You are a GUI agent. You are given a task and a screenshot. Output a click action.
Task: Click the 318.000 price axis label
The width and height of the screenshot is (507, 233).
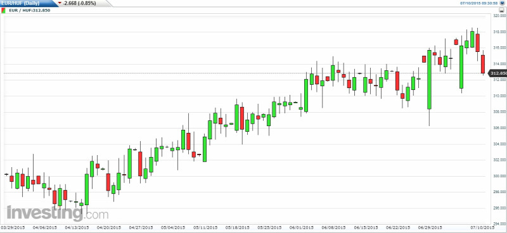(x=500, y=32)
